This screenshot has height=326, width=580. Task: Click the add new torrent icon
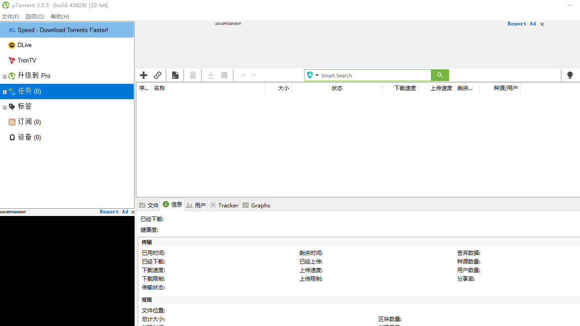tap(144, 75)
